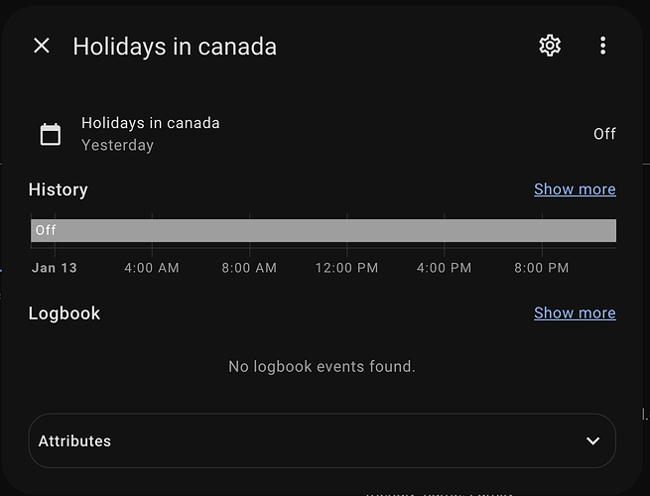
Task: Click the Off state value on the right
Action: click(604, 134)
